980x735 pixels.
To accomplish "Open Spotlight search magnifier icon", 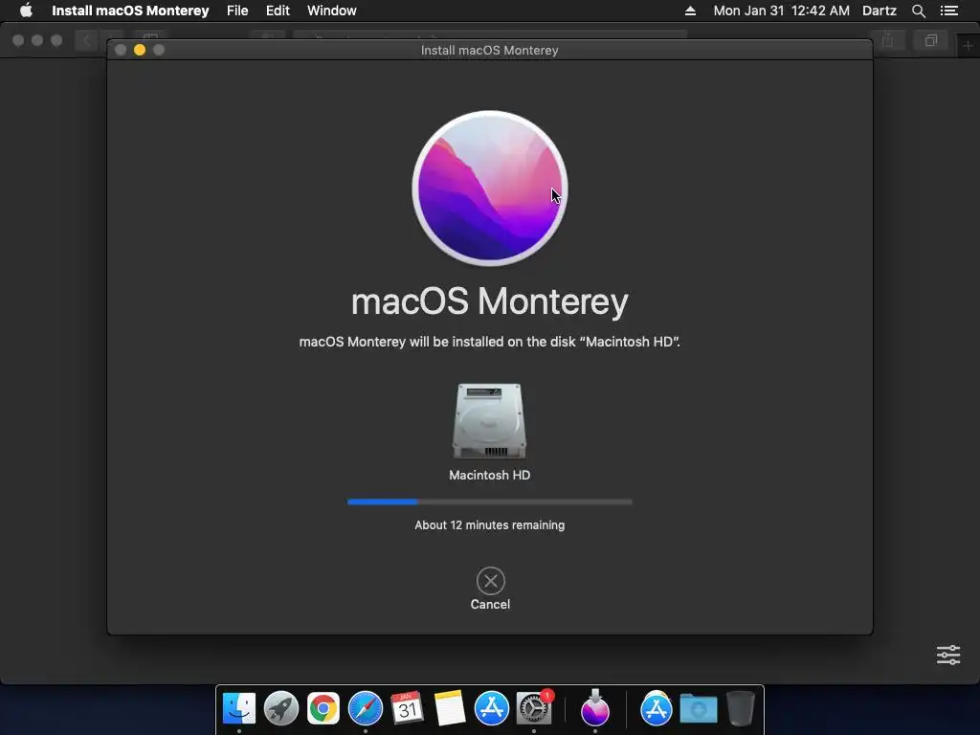I will (x=918, y=11).
